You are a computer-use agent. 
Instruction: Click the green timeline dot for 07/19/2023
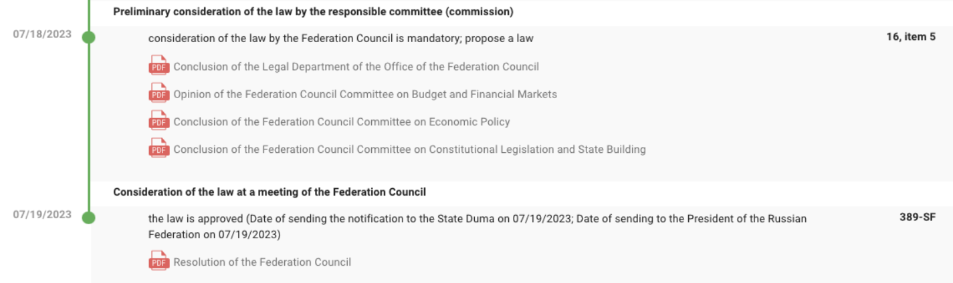click(88, 217)
